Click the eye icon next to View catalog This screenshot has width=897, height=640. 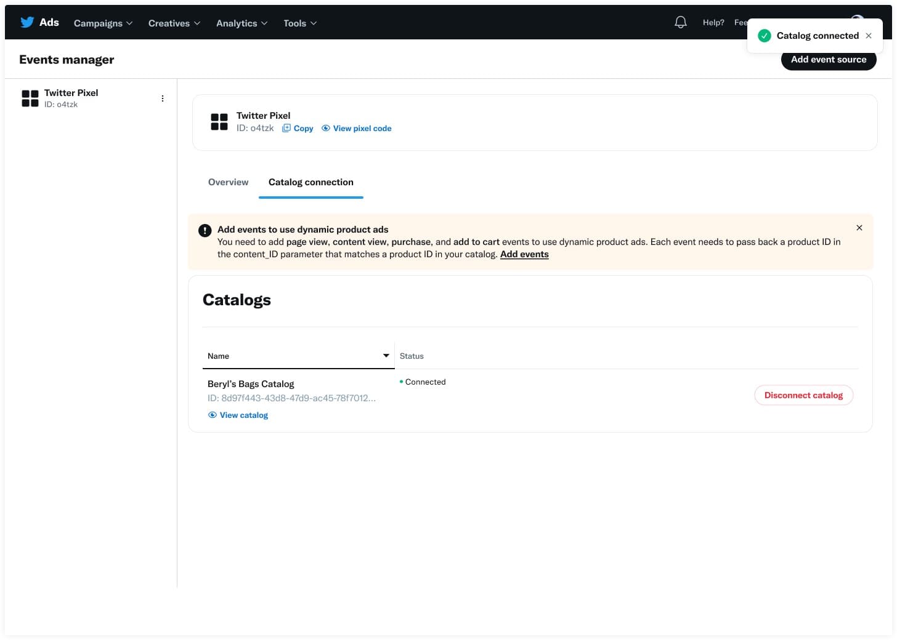(212, 415)
